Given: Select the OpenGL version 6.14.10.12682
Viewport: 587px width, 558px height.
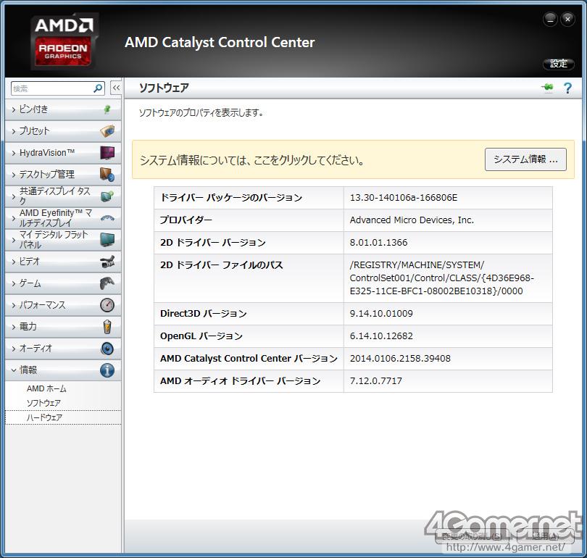Looking at the screenshot, I should (381, 336).
